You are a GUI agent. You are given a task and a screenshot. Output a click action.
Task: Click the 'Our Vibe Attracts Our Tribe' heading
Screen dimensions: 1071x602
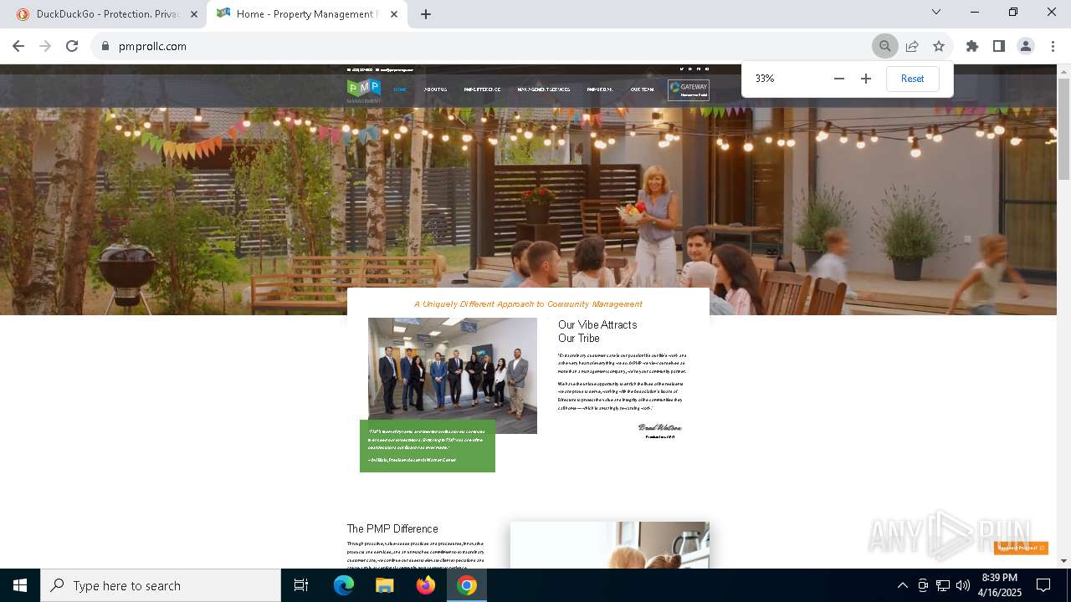pos(597,331)
